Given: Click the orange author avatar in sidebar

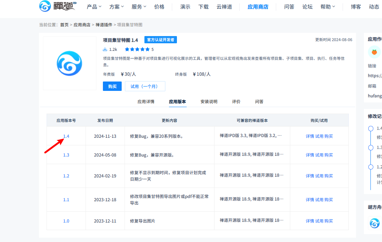Looking at the screenshot, I should 374,52.
